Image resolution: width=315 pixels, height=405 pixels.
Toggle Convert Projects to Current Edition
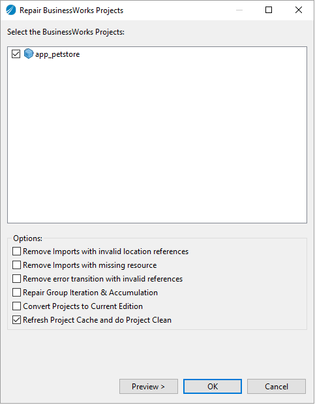(x=16, y=306)
